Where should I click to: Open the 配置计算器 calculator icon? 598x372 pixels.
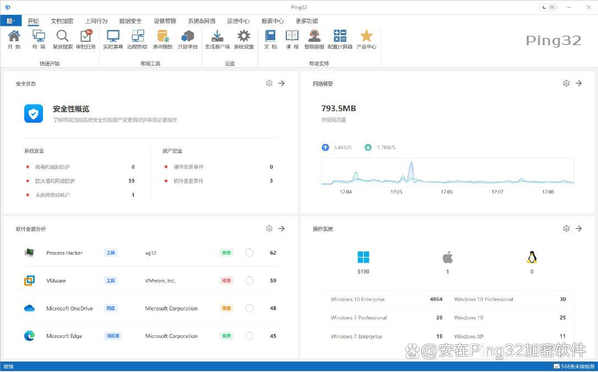[x=340, y=39]
